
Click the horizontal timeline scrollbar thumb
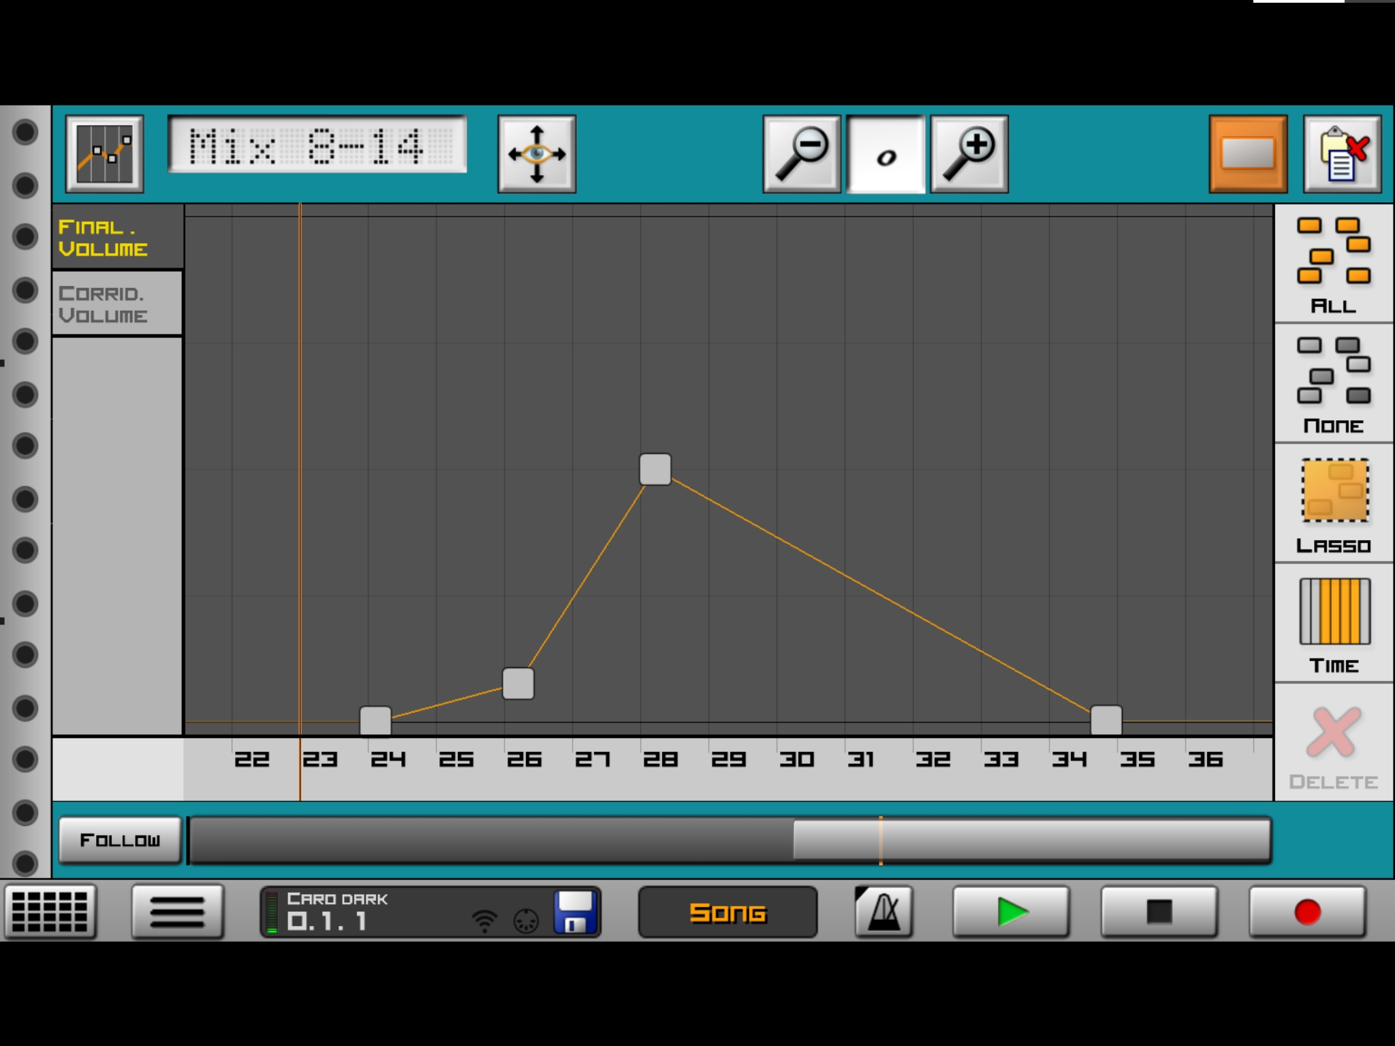point(1031,840)
